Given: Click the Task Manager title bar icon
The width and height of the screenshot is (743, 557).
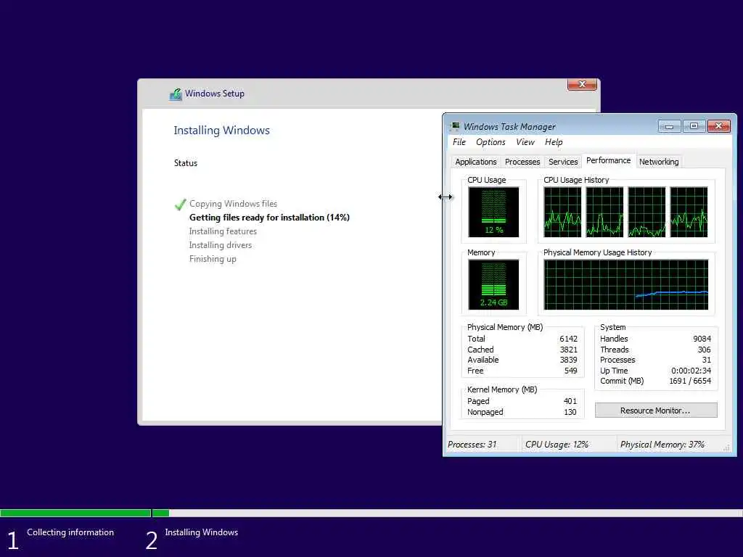Looking at the screenshot, I should (456, 126).
